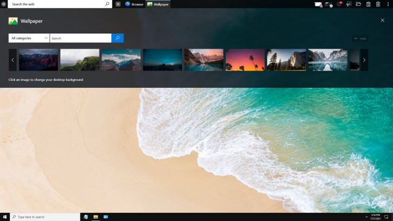The width and height of the screenshot is (393, 221).
Task: Click the wallpaper Search input field
Action: [80, 38]
